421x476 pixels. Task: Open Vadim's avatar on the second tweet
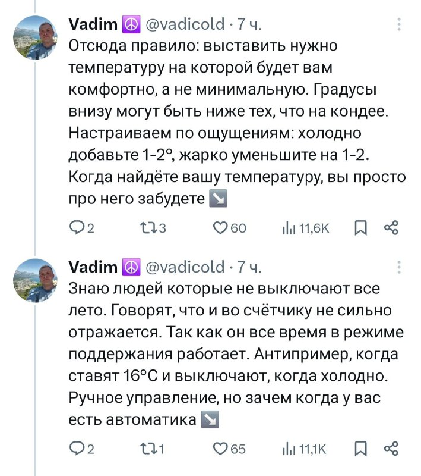coord(36,280)
